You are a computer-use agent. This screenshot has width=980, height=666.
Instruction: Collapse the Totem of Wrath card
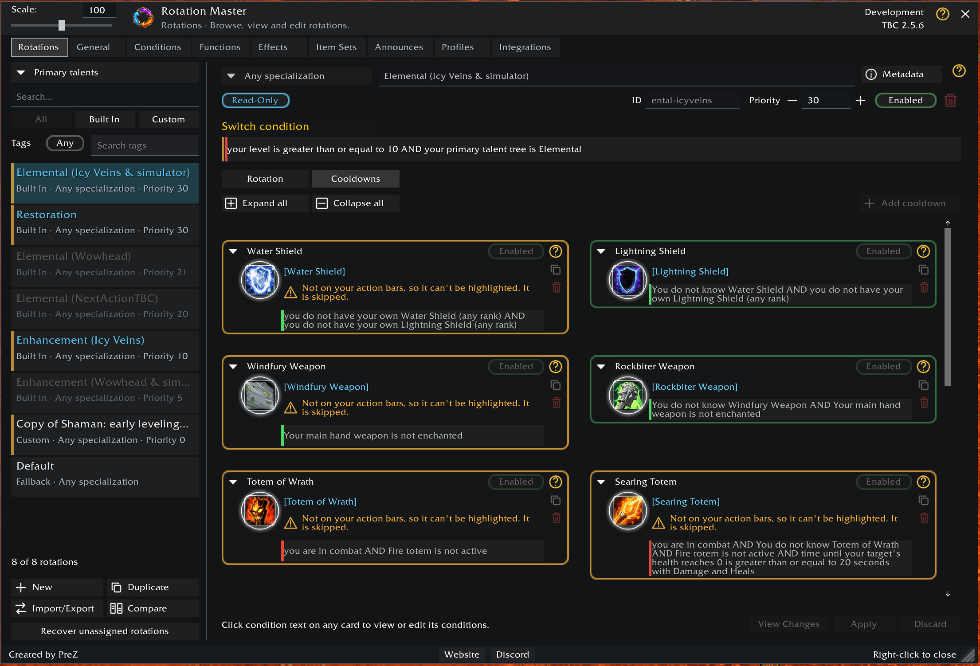[x=233, y=482]
